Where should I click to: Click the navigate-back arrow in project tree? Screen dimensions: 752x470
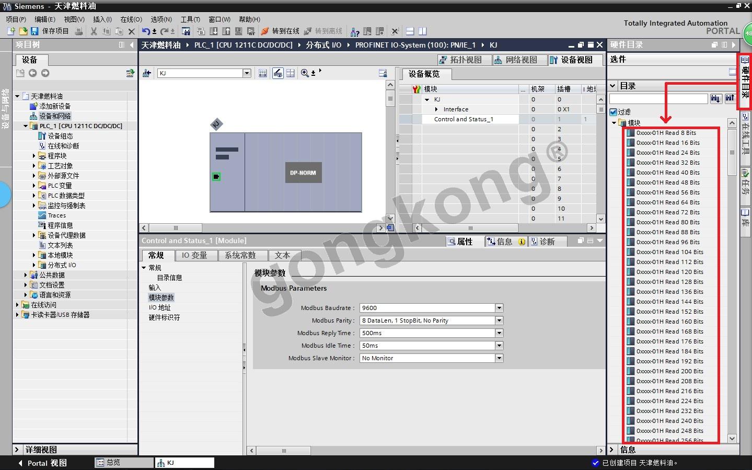(x=32, y=73)
